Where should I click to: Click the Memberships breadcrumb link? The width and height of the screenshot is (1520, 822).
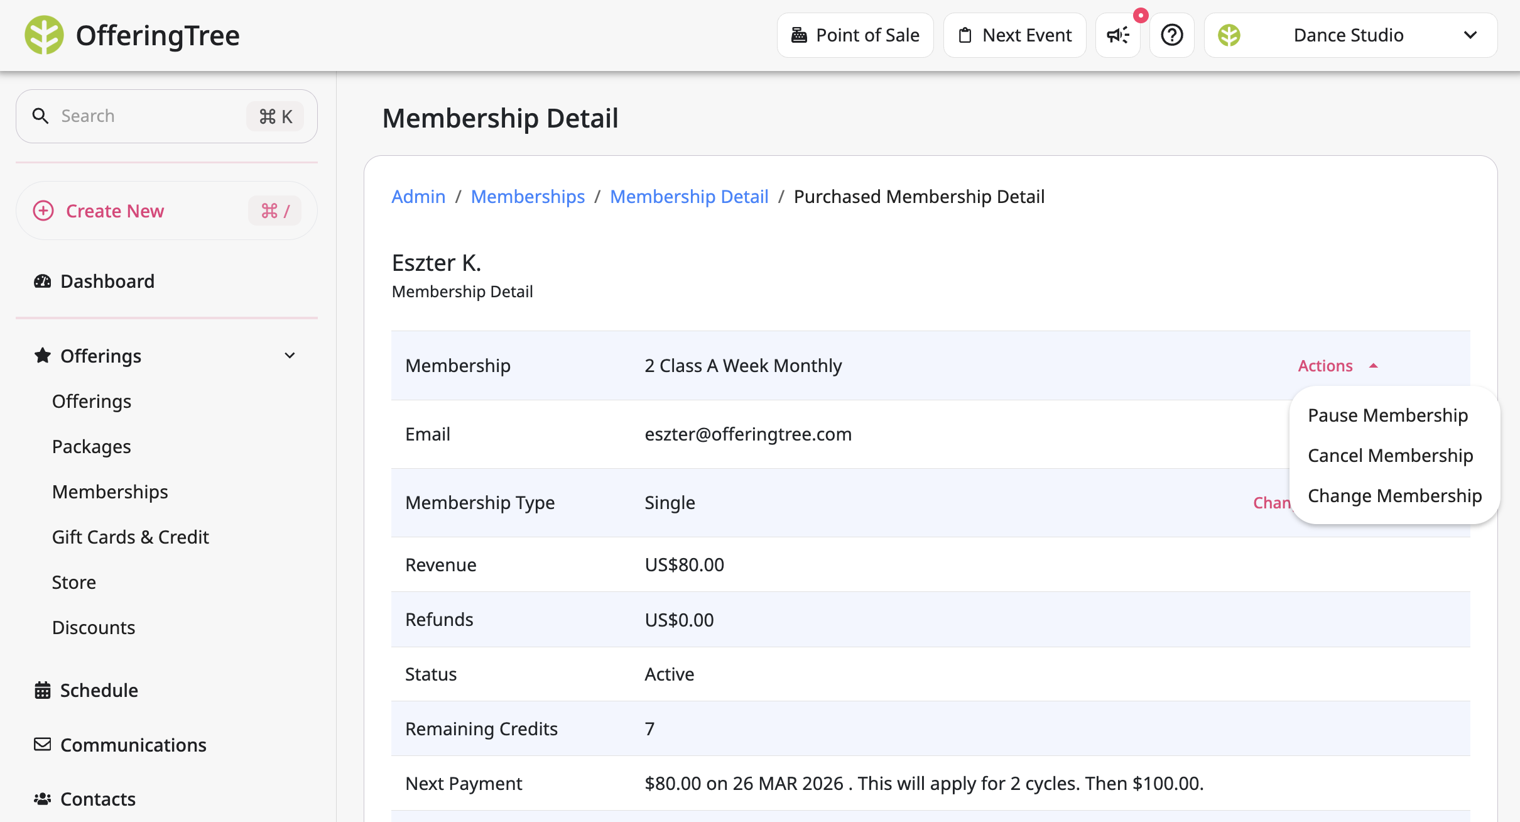click(x=528, y=197)
